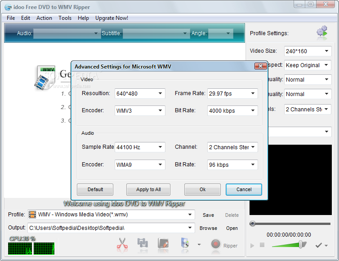This screenshot has height=261, width=339.
Task: Click the black video preview area
Action: tap(299, 180)
